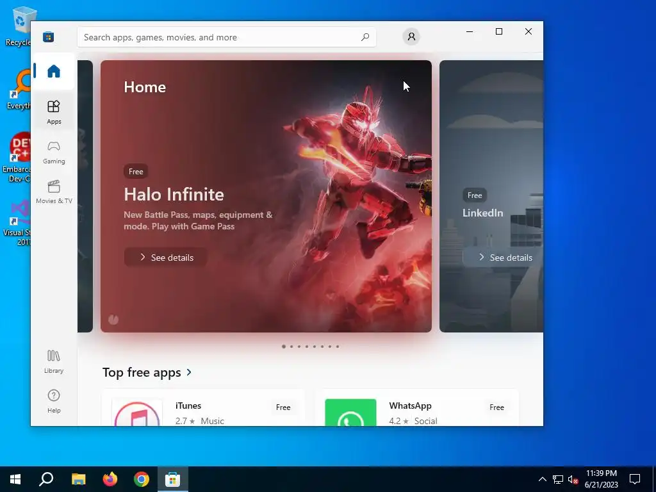Click the Microsoft Store logo icon
Image resolution: width=656 pixels, height=492 pixels.
[48, 37]
